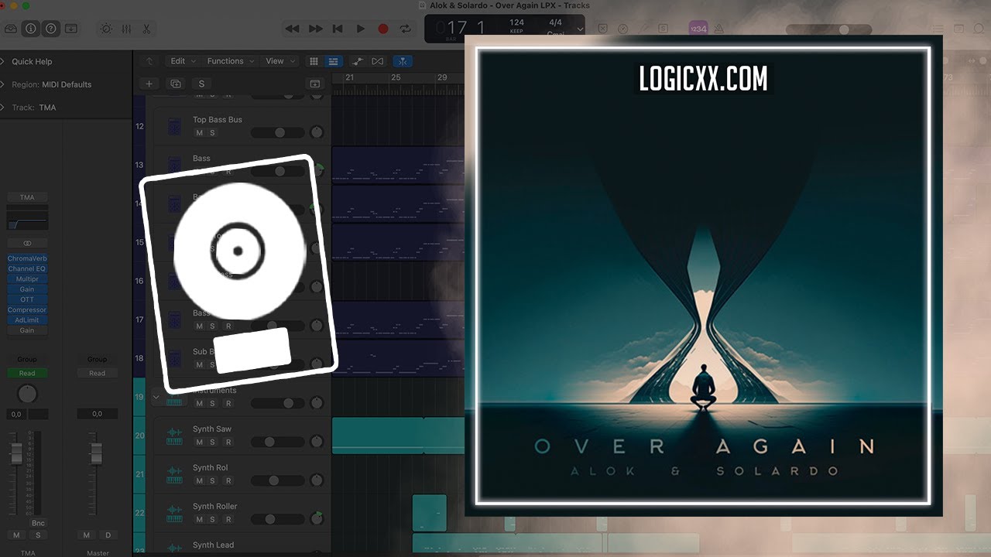Screen dimensions: 991x557
Task: Click the up-arrow track hierarchy button
Action: click(x=149, y=61)
